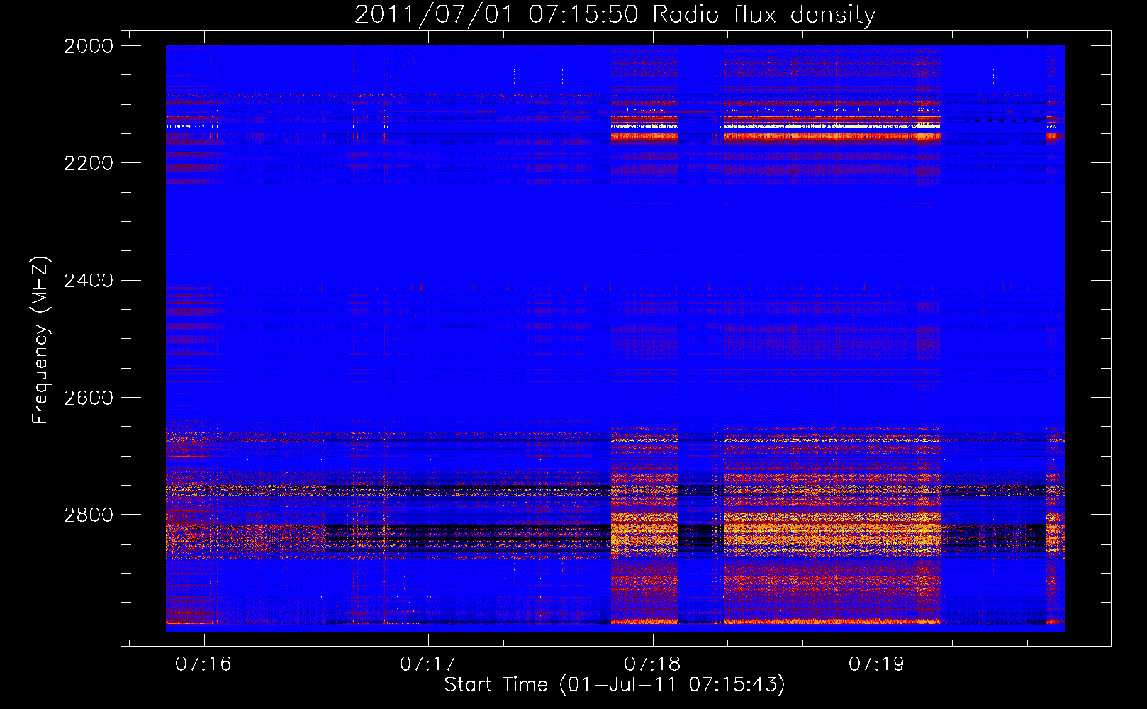Viewport: 1147px width, 709px height.
Task: Click the "Frequency (MHZ)" axis label
Action: click(x=41, y=340)
